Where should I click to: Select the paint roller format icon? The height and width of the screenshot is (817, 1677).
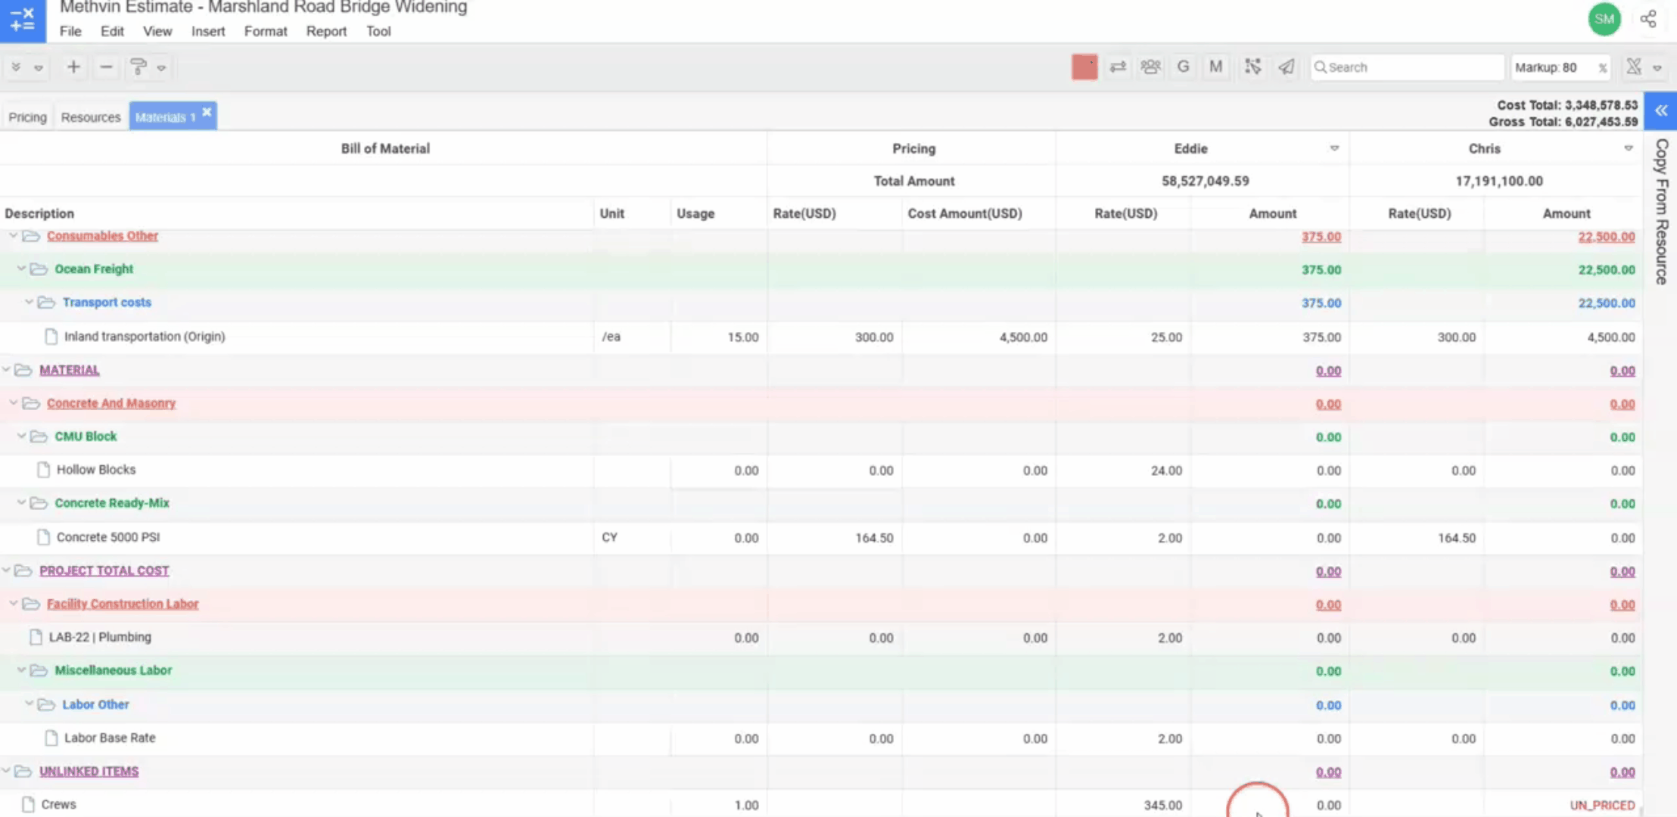coord(138,67)
